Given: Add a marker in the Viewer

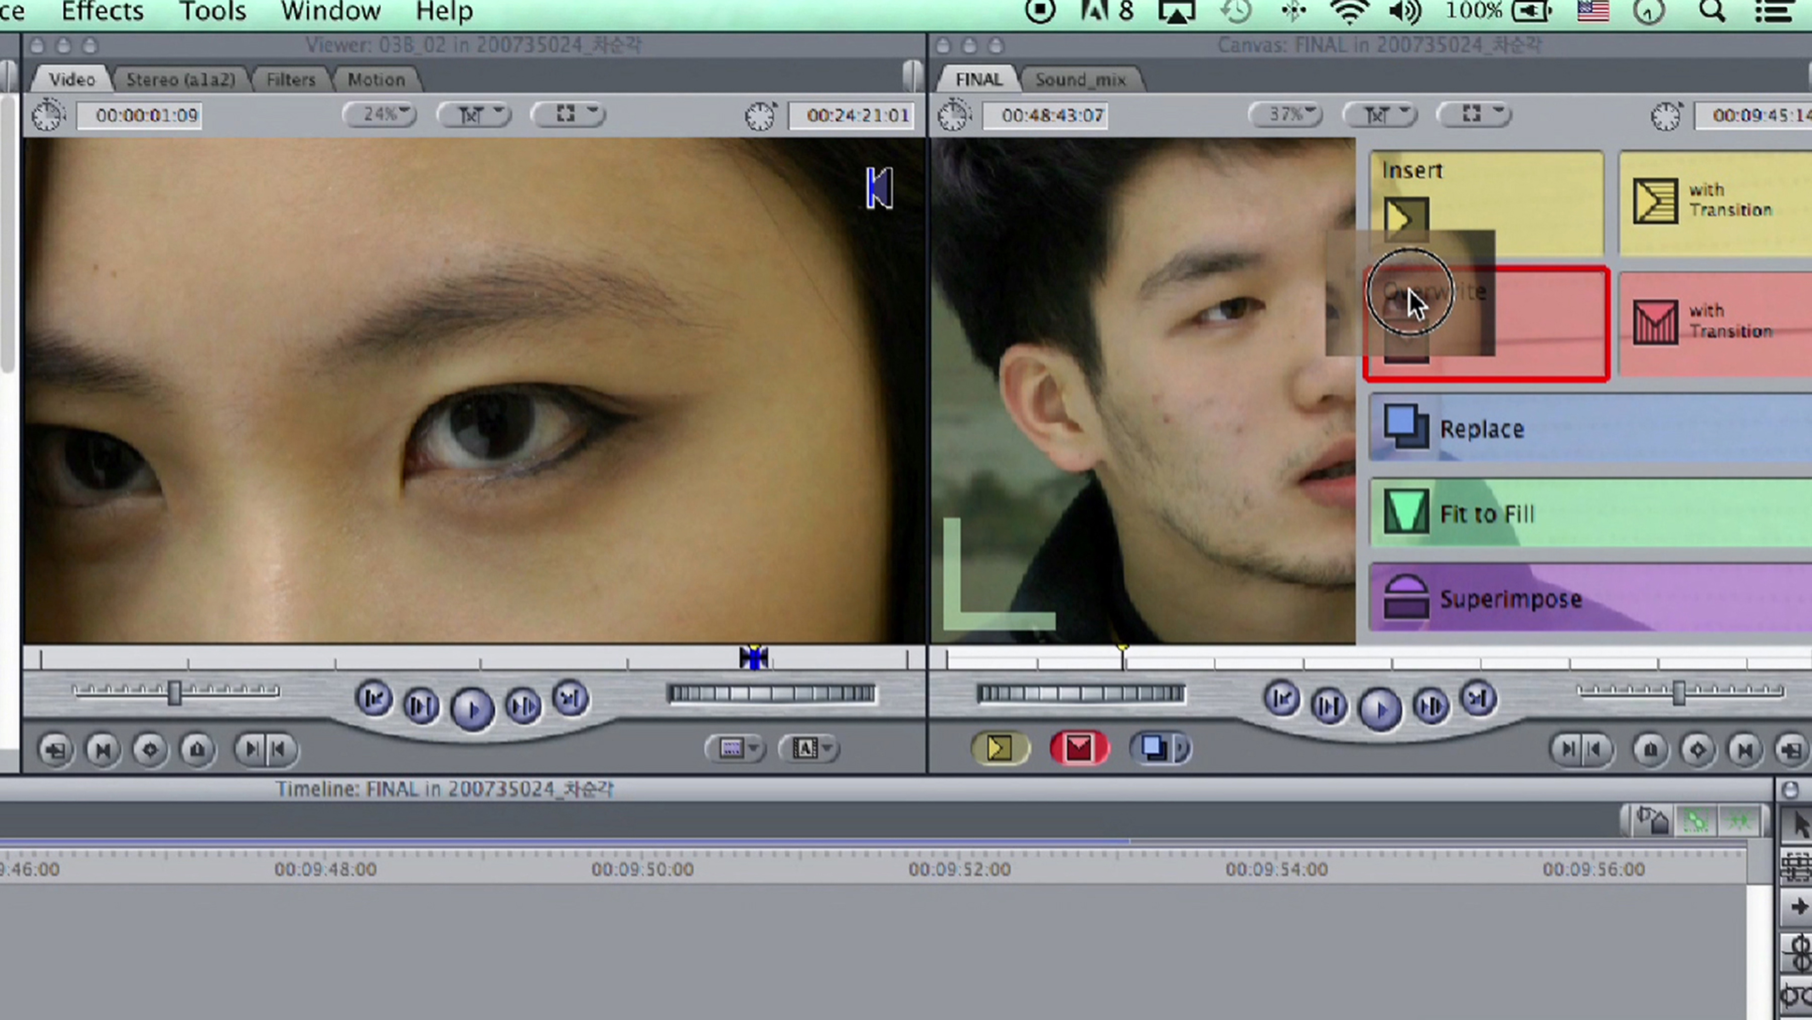Looking at the screenshot, I should pos(197,750).
